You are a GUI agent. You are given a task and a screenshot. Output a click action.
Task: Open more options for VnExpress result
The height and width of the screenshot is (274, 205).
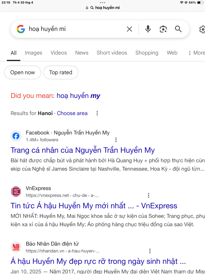[x=148, y=195]
